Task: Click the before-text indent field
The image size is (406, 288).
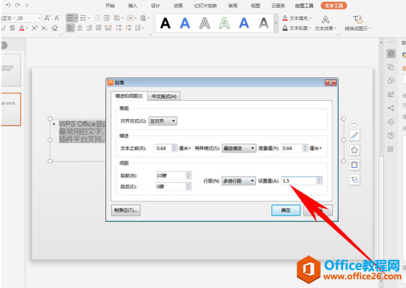Action: tap(163, 148)
